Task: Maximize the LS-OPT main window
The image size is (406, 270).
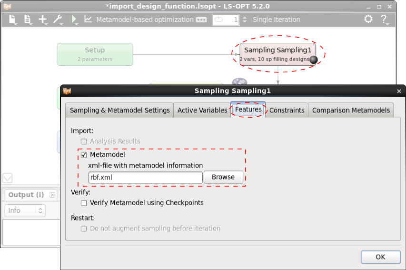Action: tap(379, 7)
